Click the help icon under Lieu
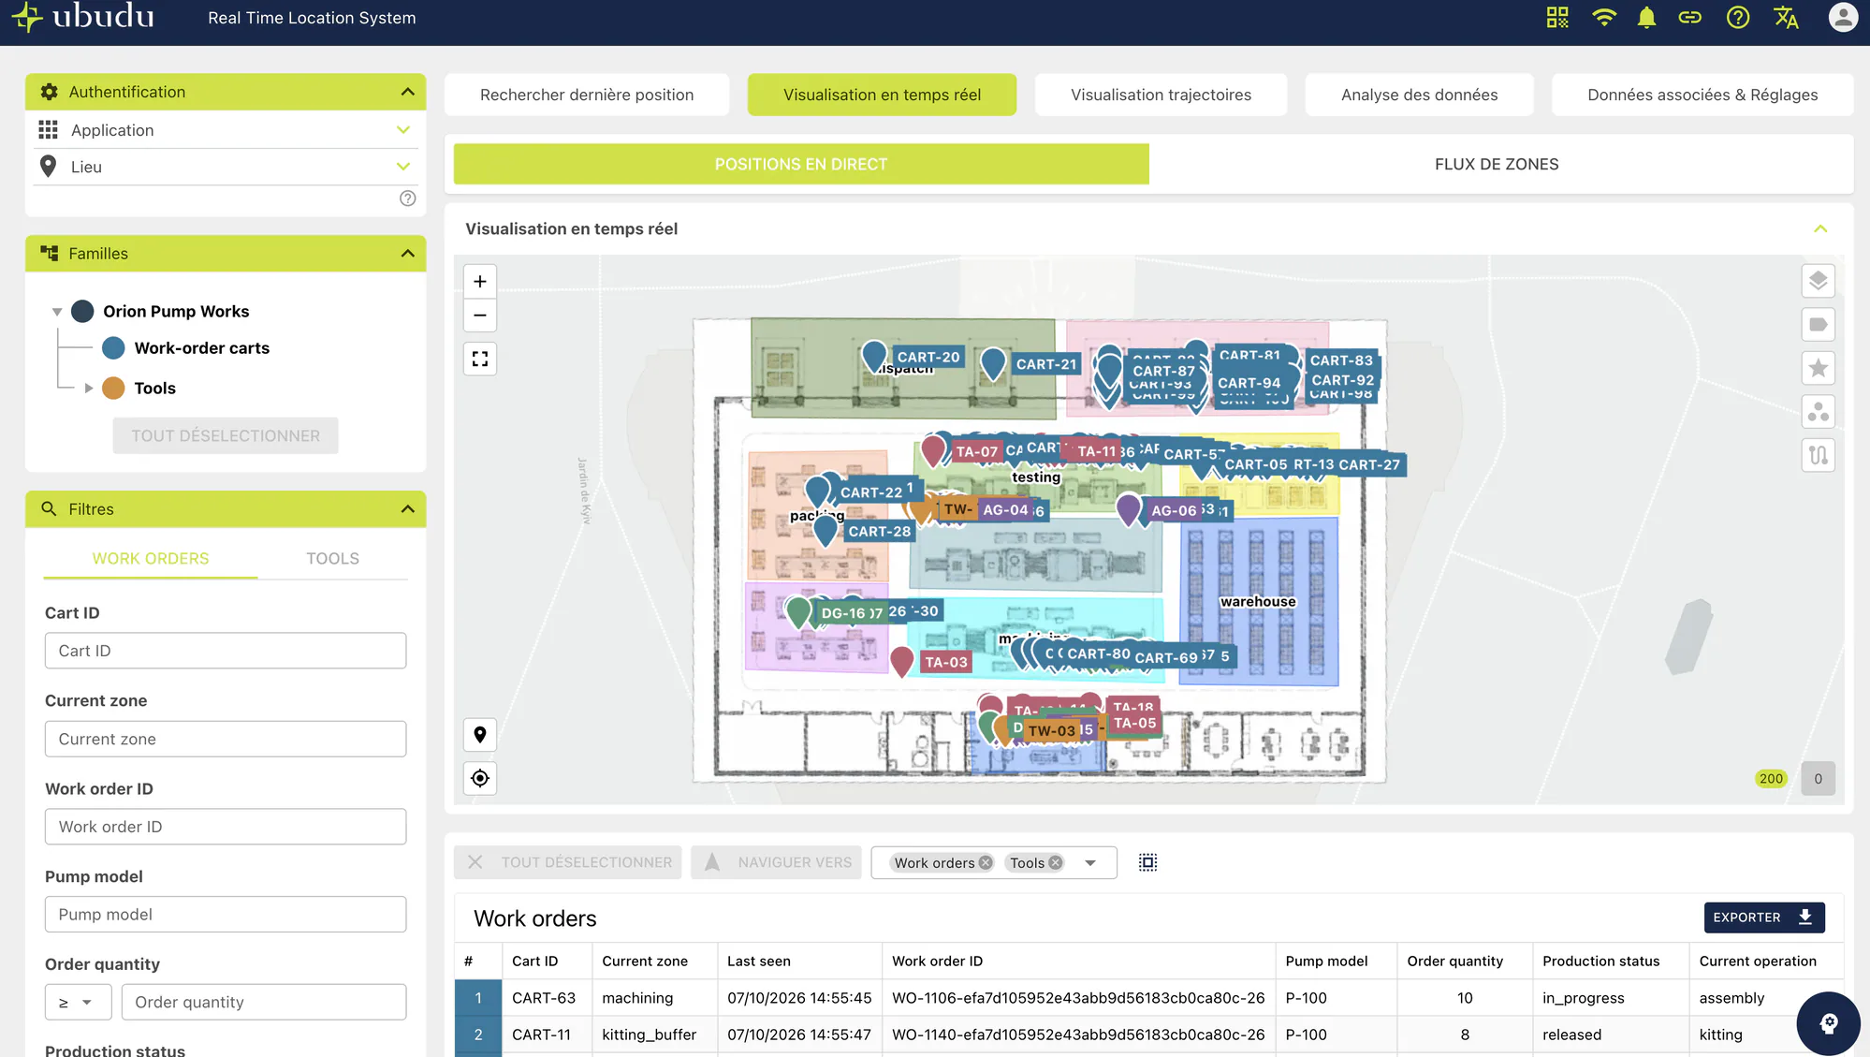This screenshot has height=1057, width=1870. coord(407,198)
